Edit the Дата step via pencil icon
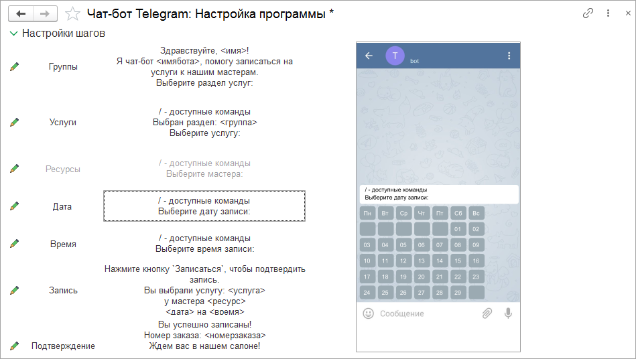The height and width of the screenshot is (359, 636). [x=14, y=206]
